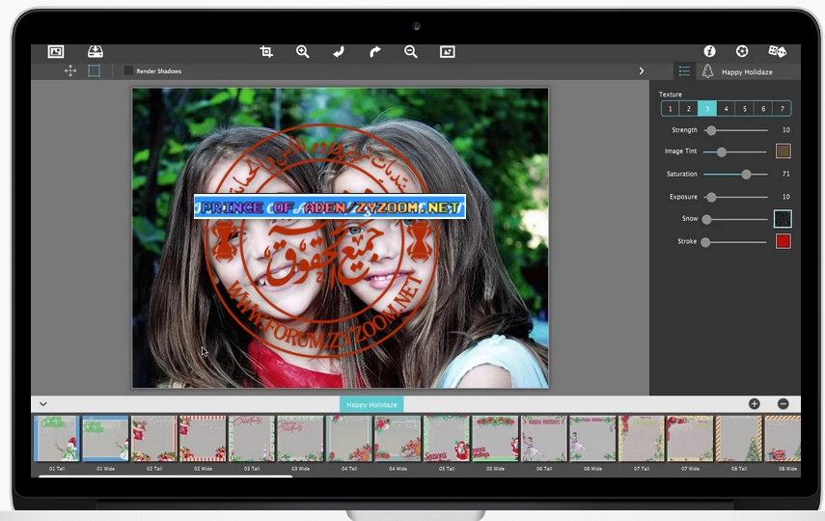
Task: Expand the toolbar chevron arrow
Action: click(x=642, y=71)
